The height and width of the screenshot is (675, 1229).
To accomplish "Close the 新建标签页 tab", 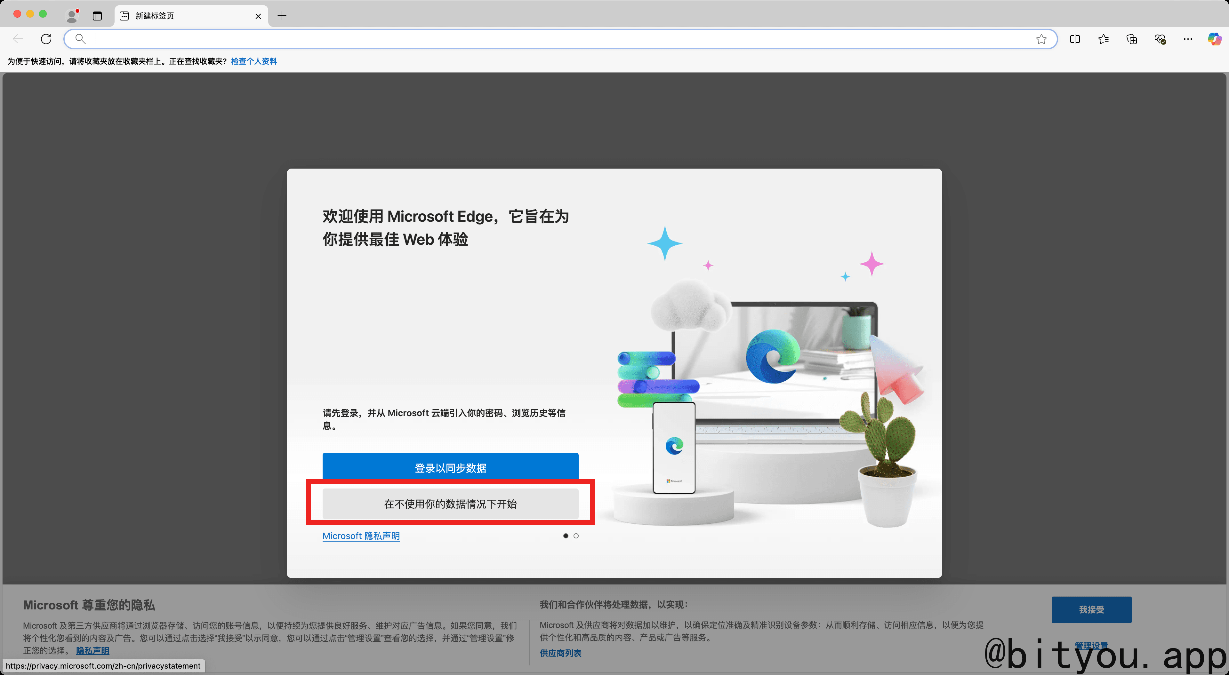I will coord(258,16).
